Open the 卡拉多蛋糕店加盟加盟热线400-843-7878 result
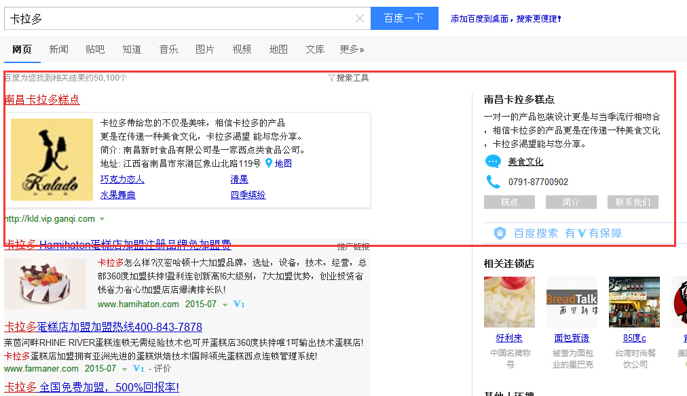Image resolution: width=687 pixels, height=396 pixels. click(x=103, y=327)
